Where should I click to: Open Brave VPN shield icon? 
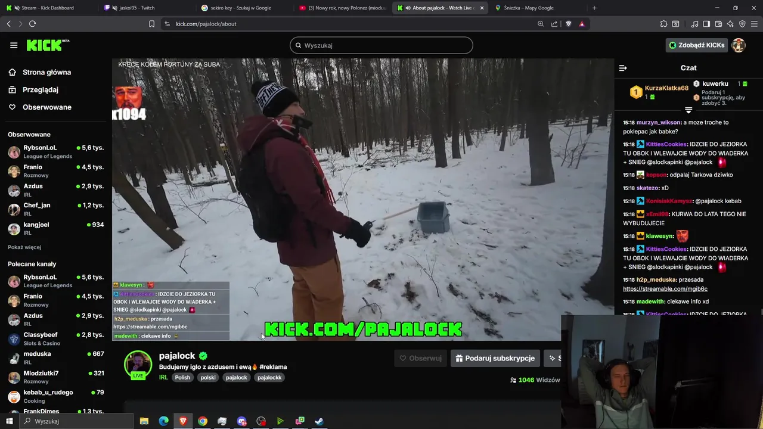tap(742, 24)
